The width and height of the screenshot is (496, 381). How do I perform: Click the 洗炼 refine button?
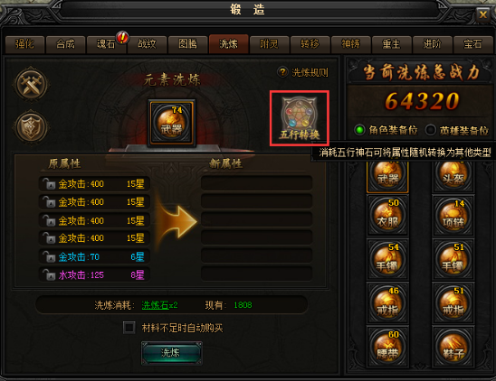click(x=172, y=353)
